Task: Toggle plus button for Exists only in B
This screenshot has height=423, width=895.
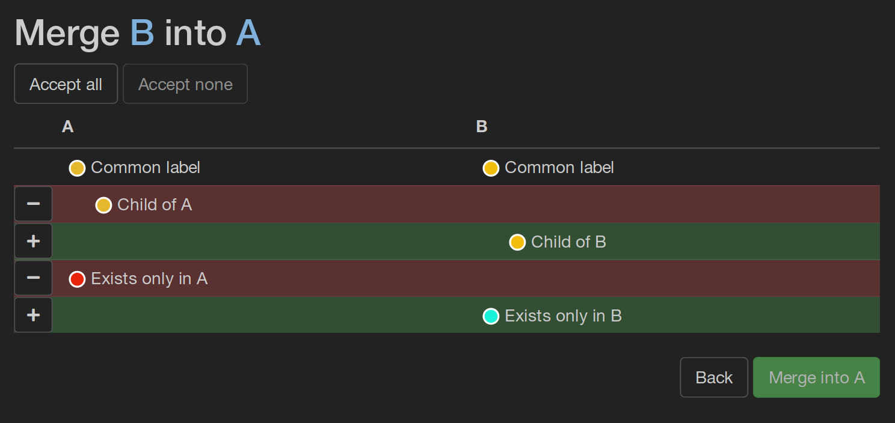Action: pyautogui.click(x=33, y=315)
